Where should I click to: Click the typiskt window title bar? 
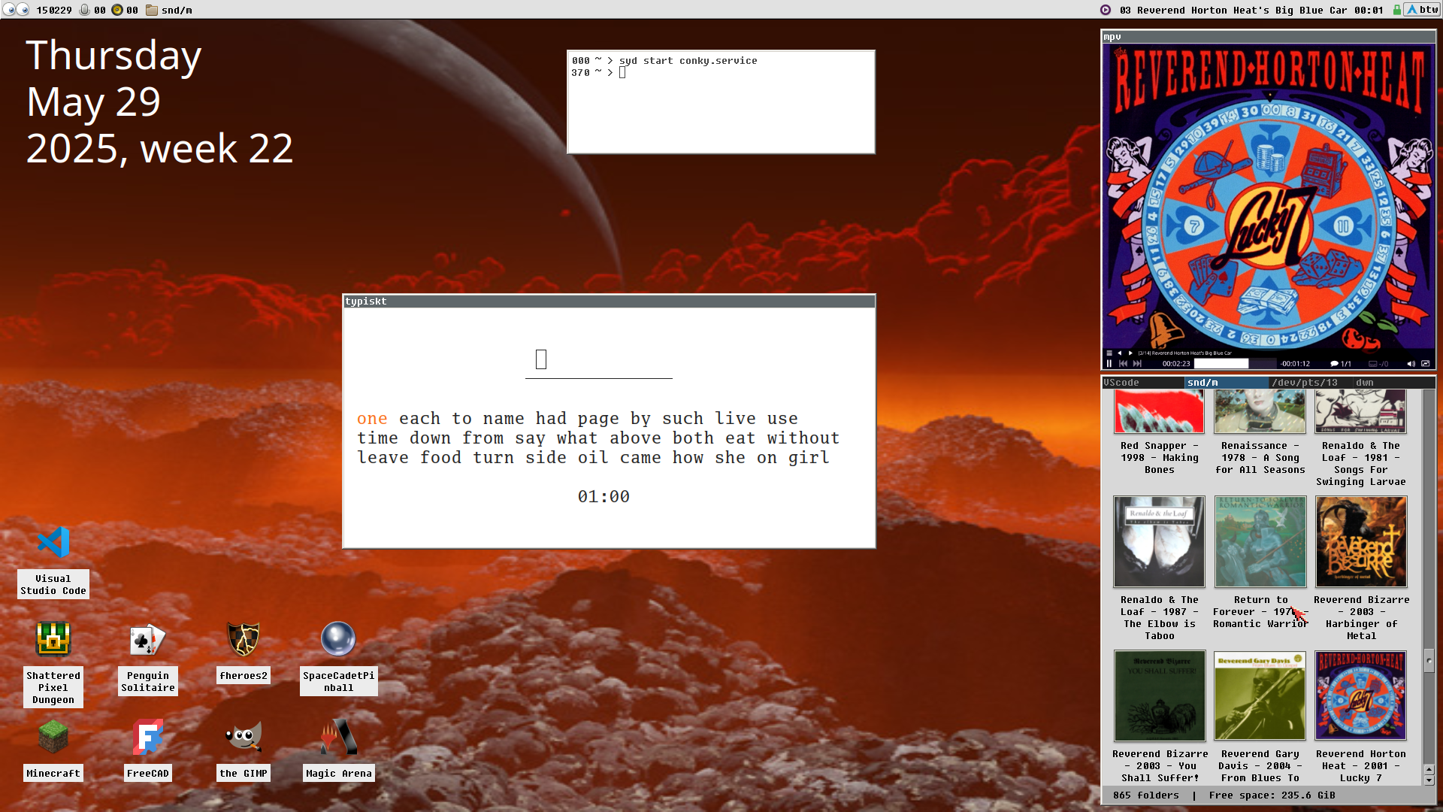pyautogui.click(x=610, y=301)
